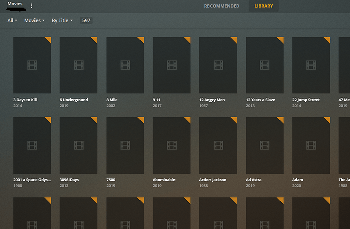Viewport: 350px width, 229px height.
Task: Click the film-strip placeholder icon on Abominable
Action: pyautogui.click(x=171, y=145)
